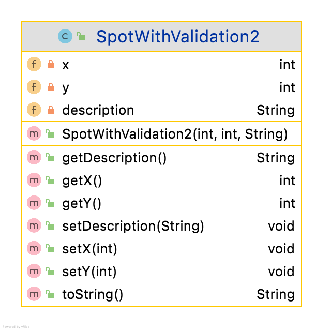The image size is (331, 331).
Task: Click the private lock icon beside description
Action: tap(50, 110)
